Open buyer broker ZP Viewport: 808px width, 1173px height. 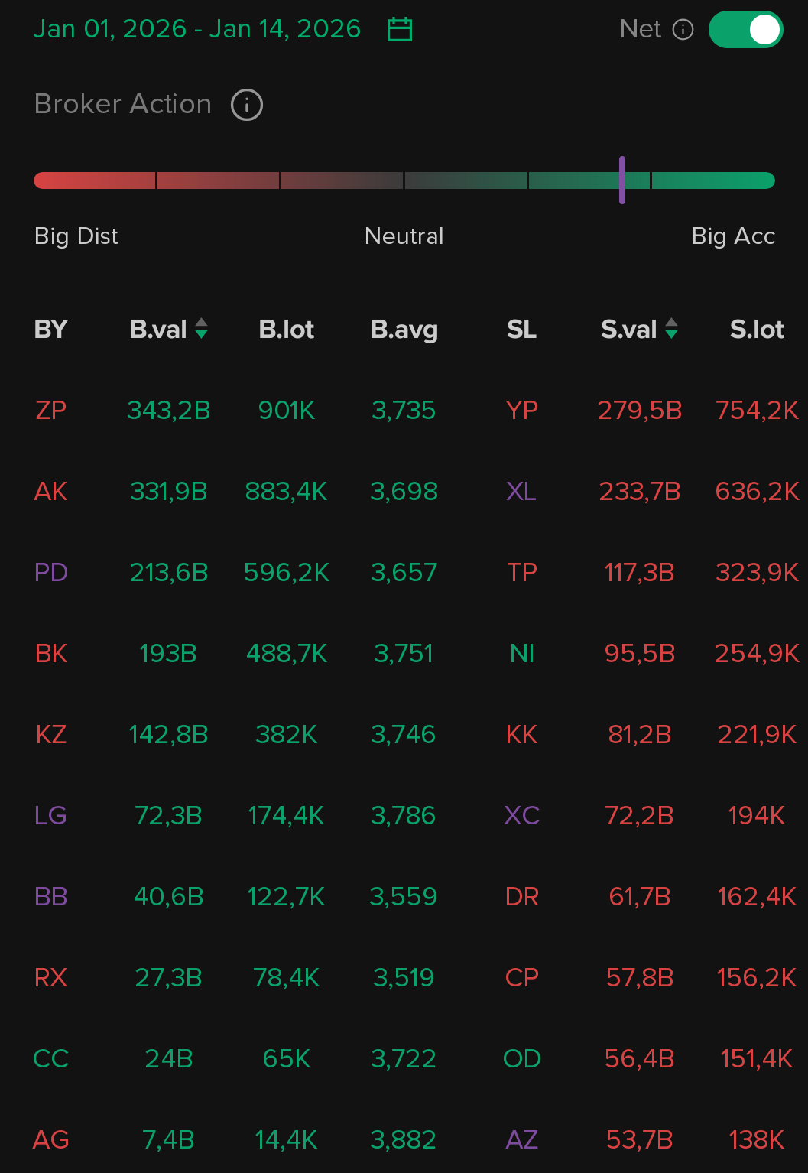coord(51,411)
